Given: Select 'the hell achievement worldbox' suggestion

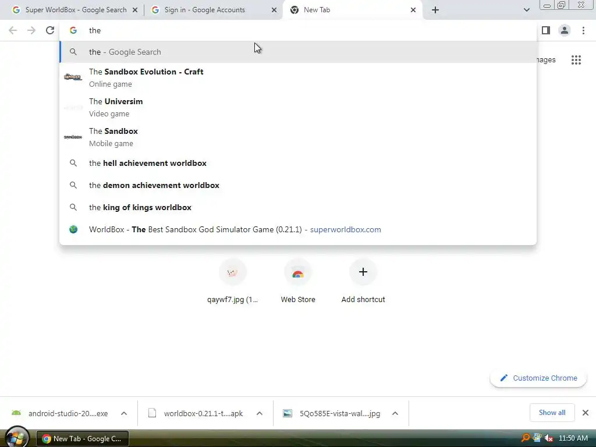Looking at the screenshot, I should pyautogui.click(x=298, y=163).
